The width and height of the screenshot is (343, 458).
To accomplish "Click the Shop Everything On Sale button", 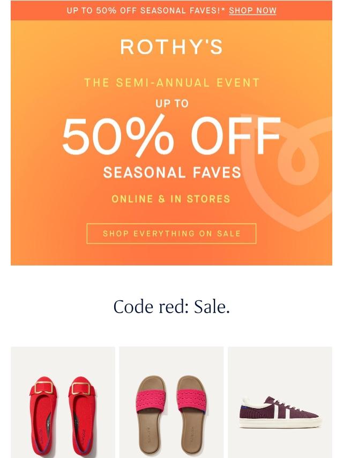I will click(171, 233).
